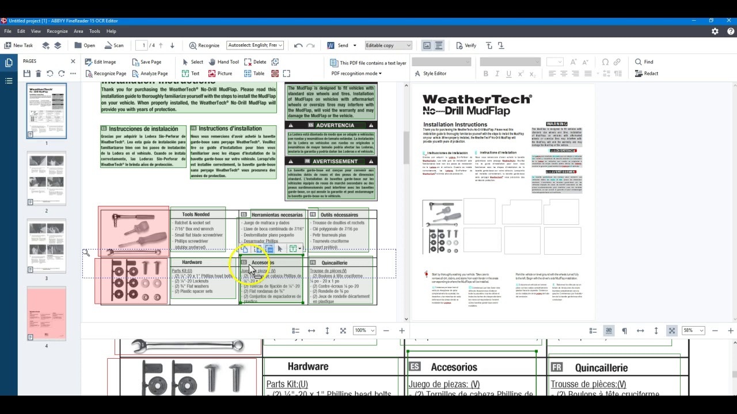
Task: Click the move-to-previous-error icon next to Verify
Action: (489, 45)
